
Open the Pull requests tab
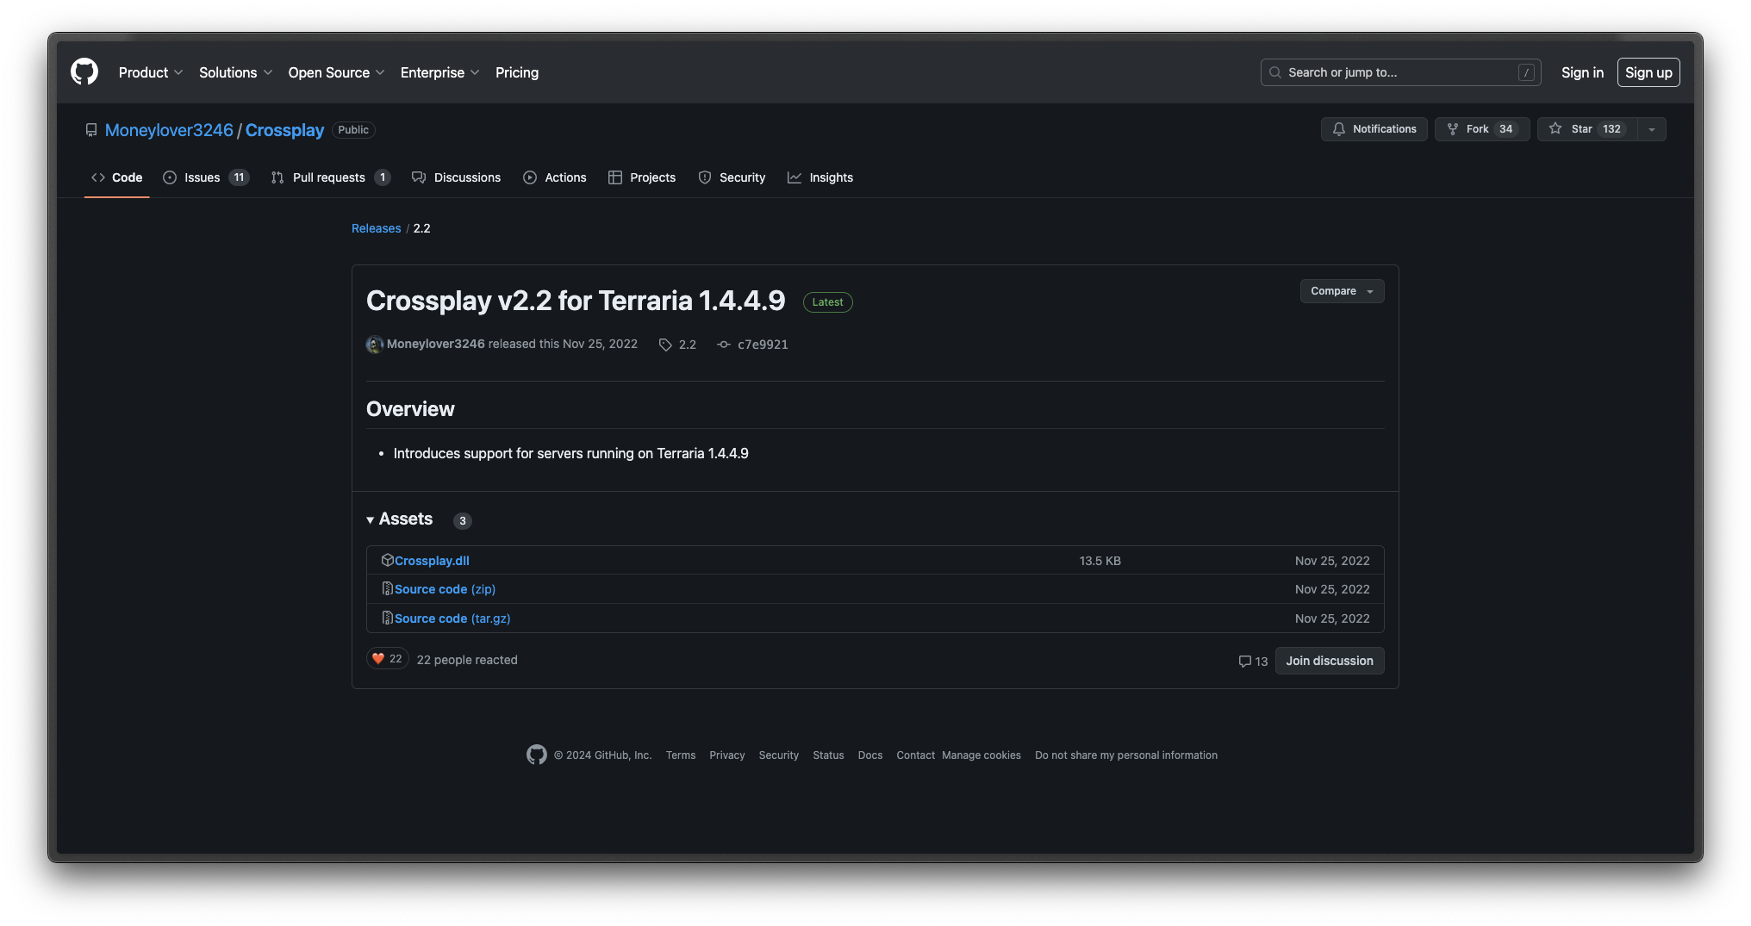click(331, 177)
